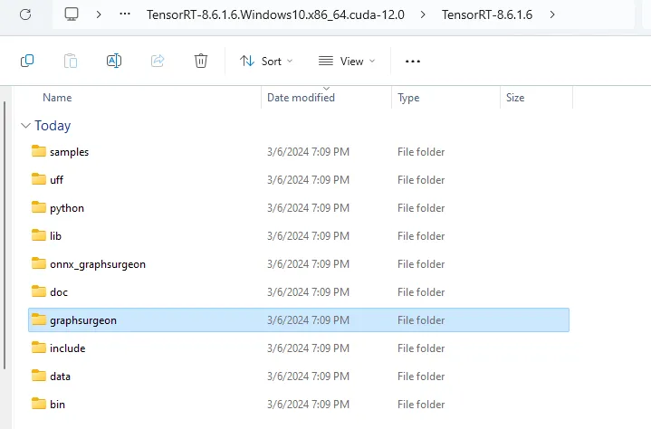The image size is (651, 429).
Task: Click the File folder type of the python row
Action: point(421,208)
